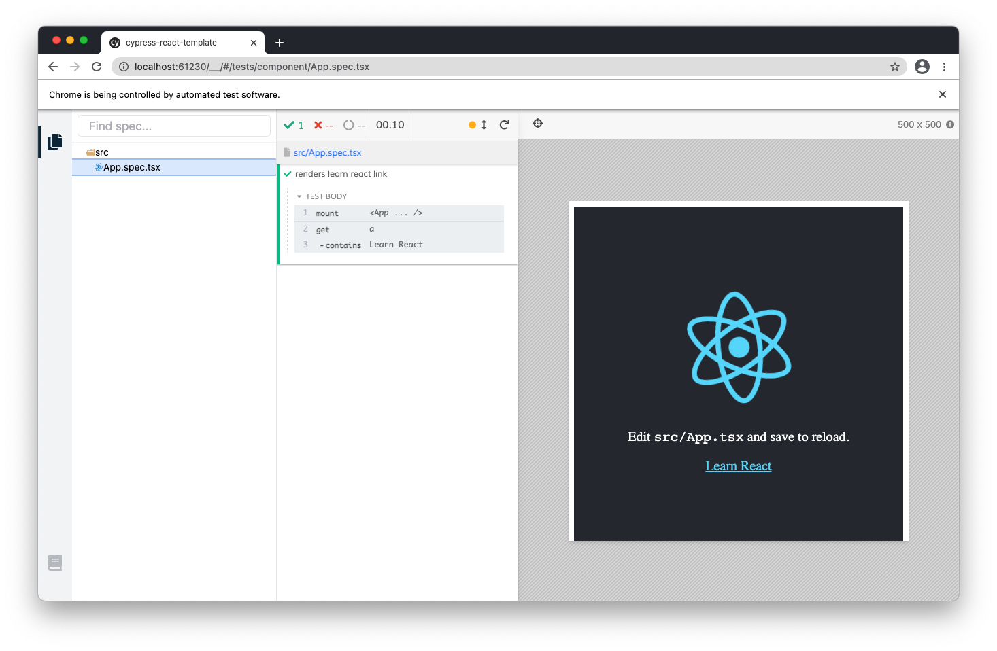Open the src/App.spec.tsx file link
This screenshot has height=651, width=997.
click(x=327, y=153)
